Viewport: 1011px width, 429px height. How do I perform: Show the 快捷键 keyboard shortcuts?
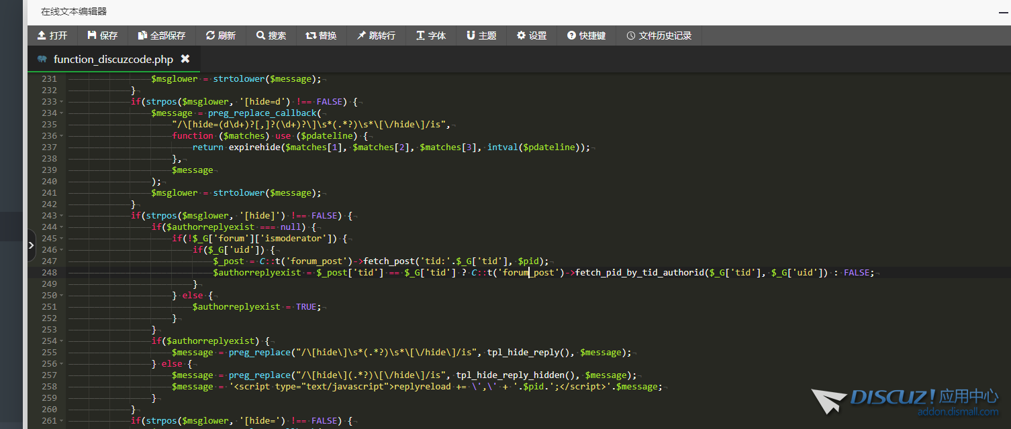(x=586, y=36)
